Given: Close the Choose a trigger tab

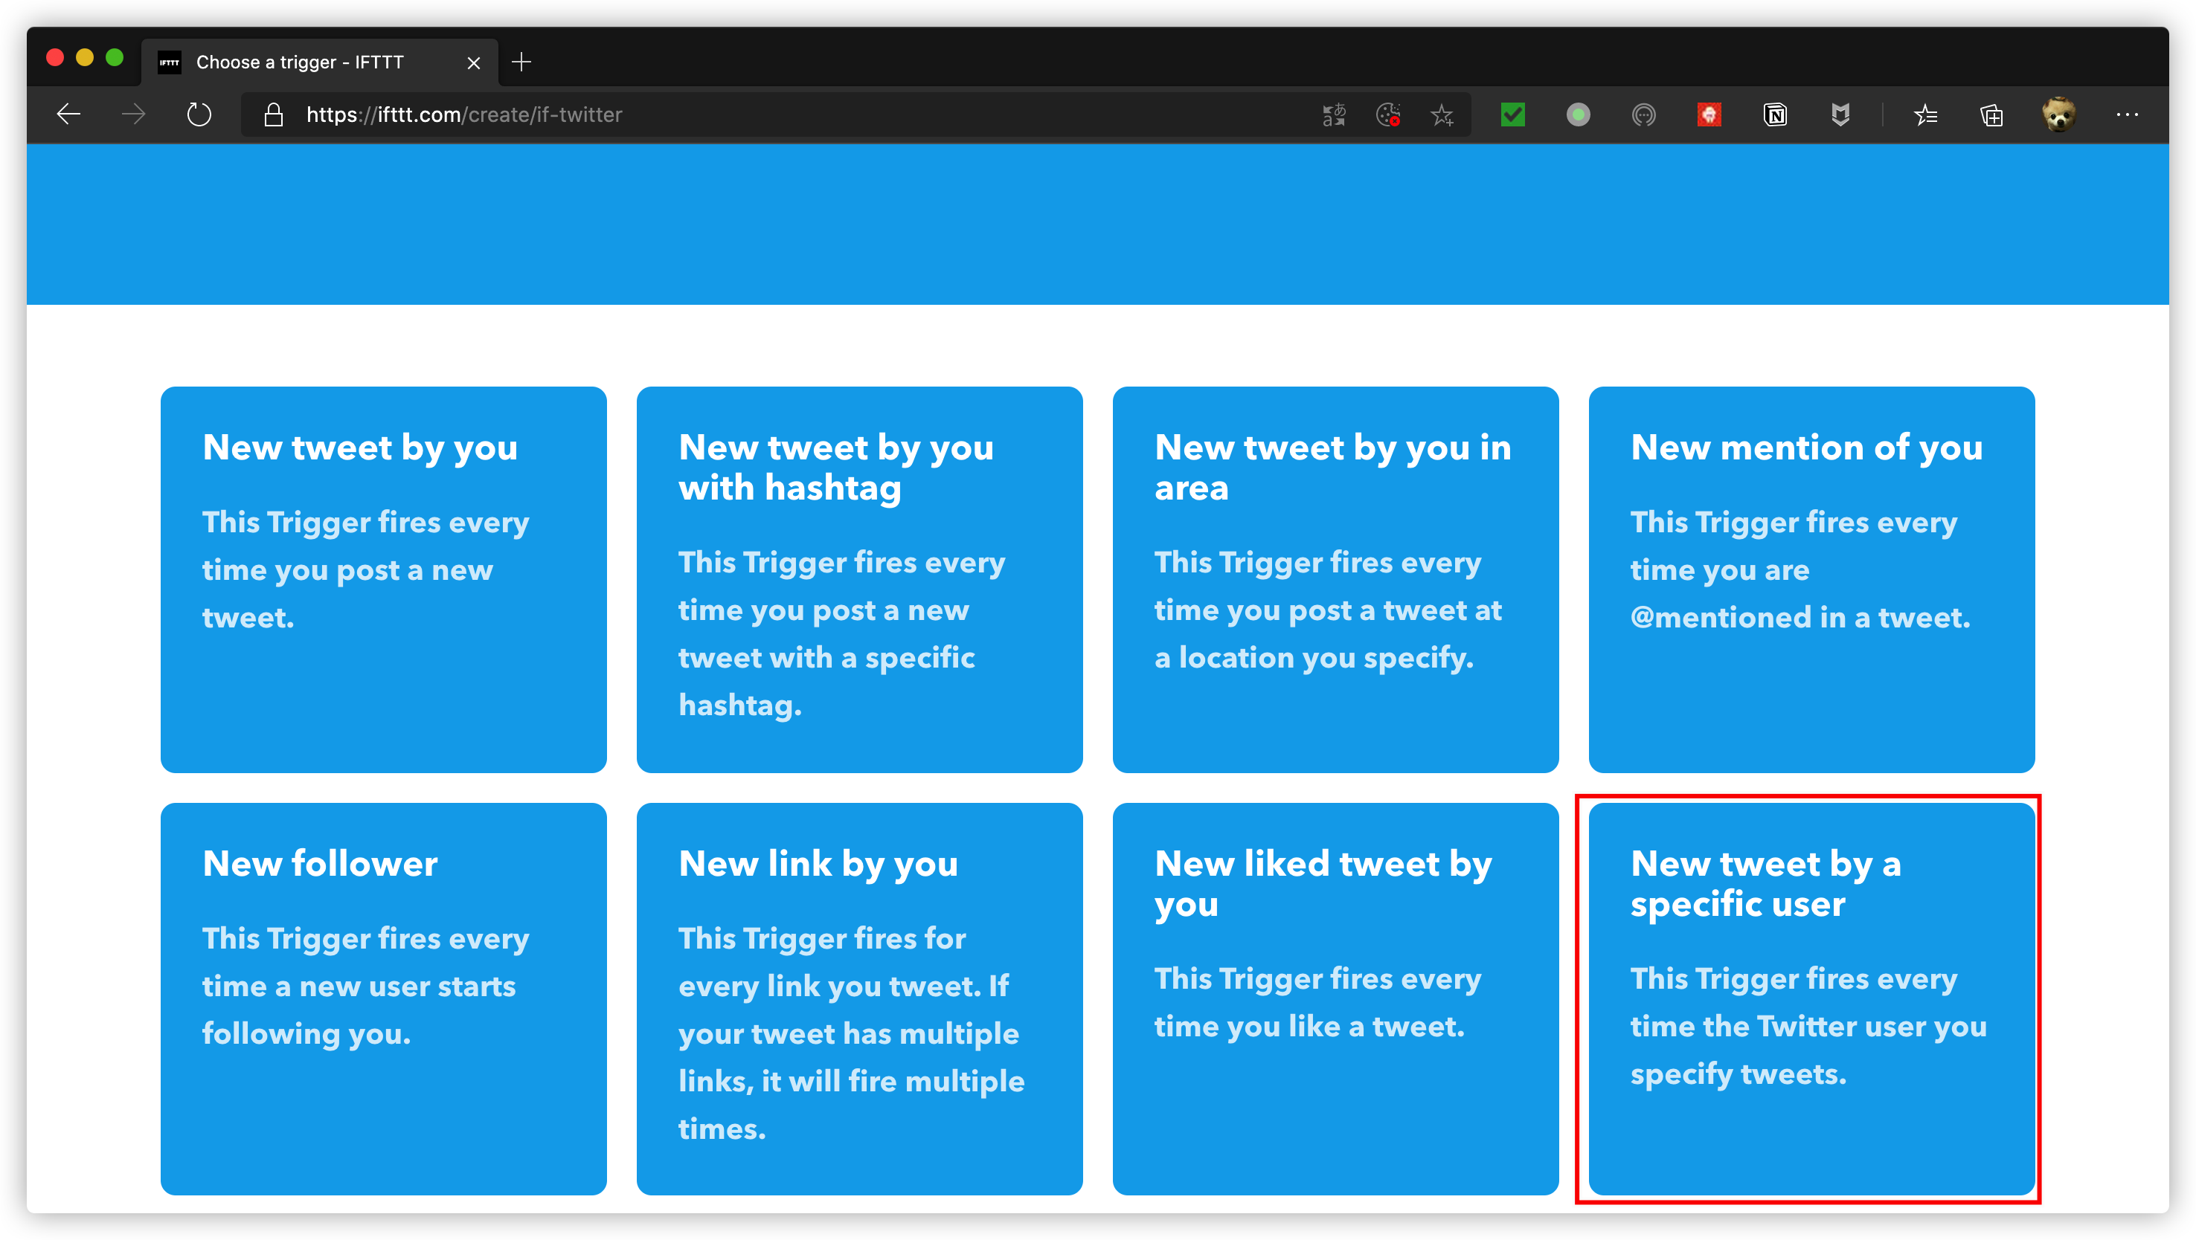Looking at the screenshot, I should [x=474, y=63].
